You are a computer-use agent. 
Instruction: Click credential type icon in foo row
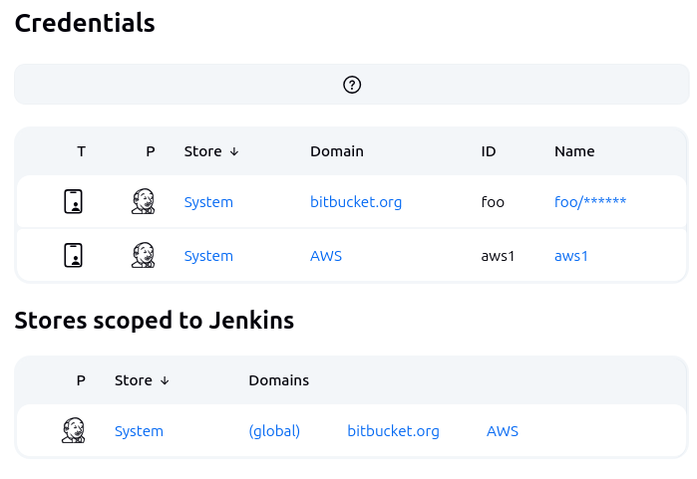(x=73, y=202)
